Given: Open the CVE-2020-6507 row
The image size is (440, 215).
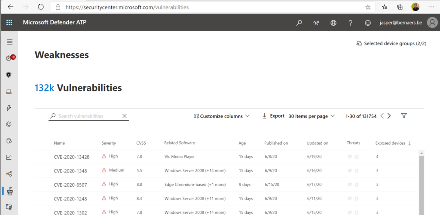Looking at the screenshot, I should click(227, 185).
